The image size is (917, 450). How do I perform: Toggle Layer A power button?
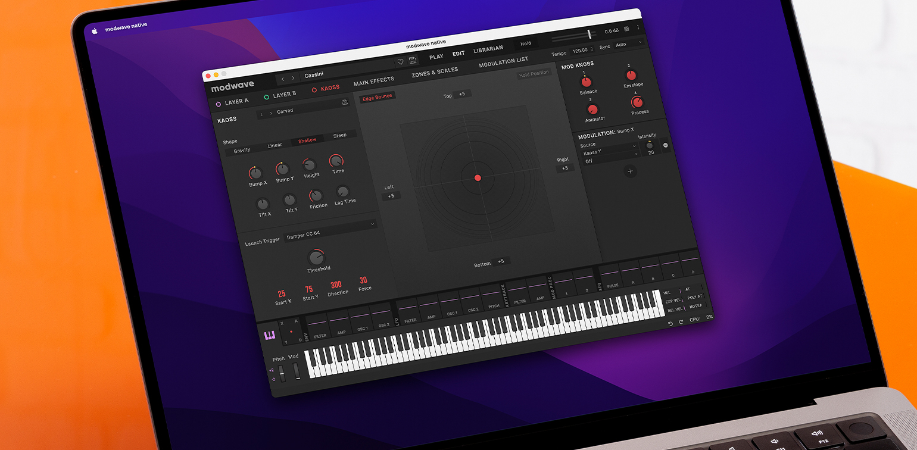(x=219, y=104)
